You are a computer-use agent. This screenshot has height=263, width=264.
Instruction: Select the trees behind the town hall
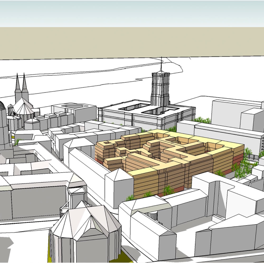tap(202, 120)
